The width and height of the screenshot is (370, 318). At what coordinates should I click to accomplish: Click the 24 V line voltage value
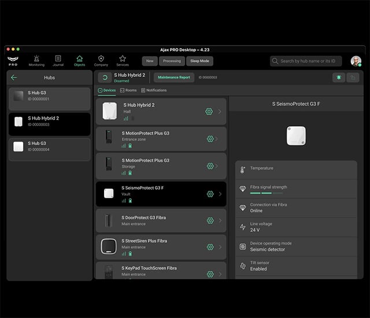tap(255, 230)
